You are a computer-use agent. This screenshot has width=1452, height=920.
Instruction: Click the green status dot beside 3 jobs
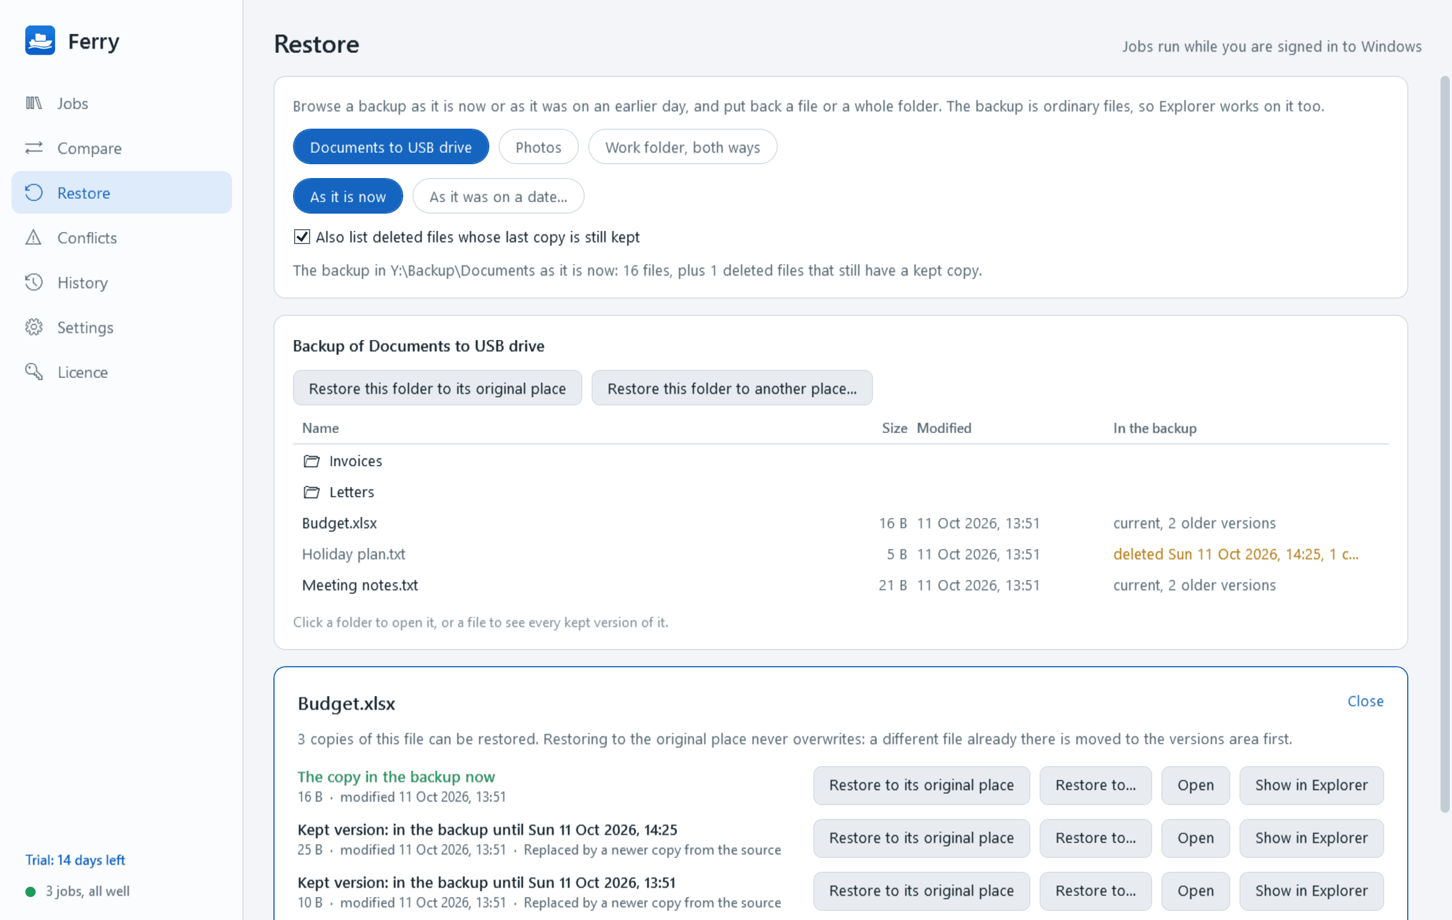pyautogui.click(x=30, y=891)
